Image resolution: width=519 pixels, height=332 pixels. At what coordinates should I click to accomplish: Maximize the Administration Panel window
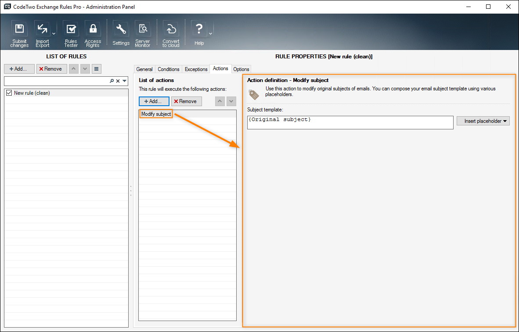pyautogui.click(x=488, y=7)
